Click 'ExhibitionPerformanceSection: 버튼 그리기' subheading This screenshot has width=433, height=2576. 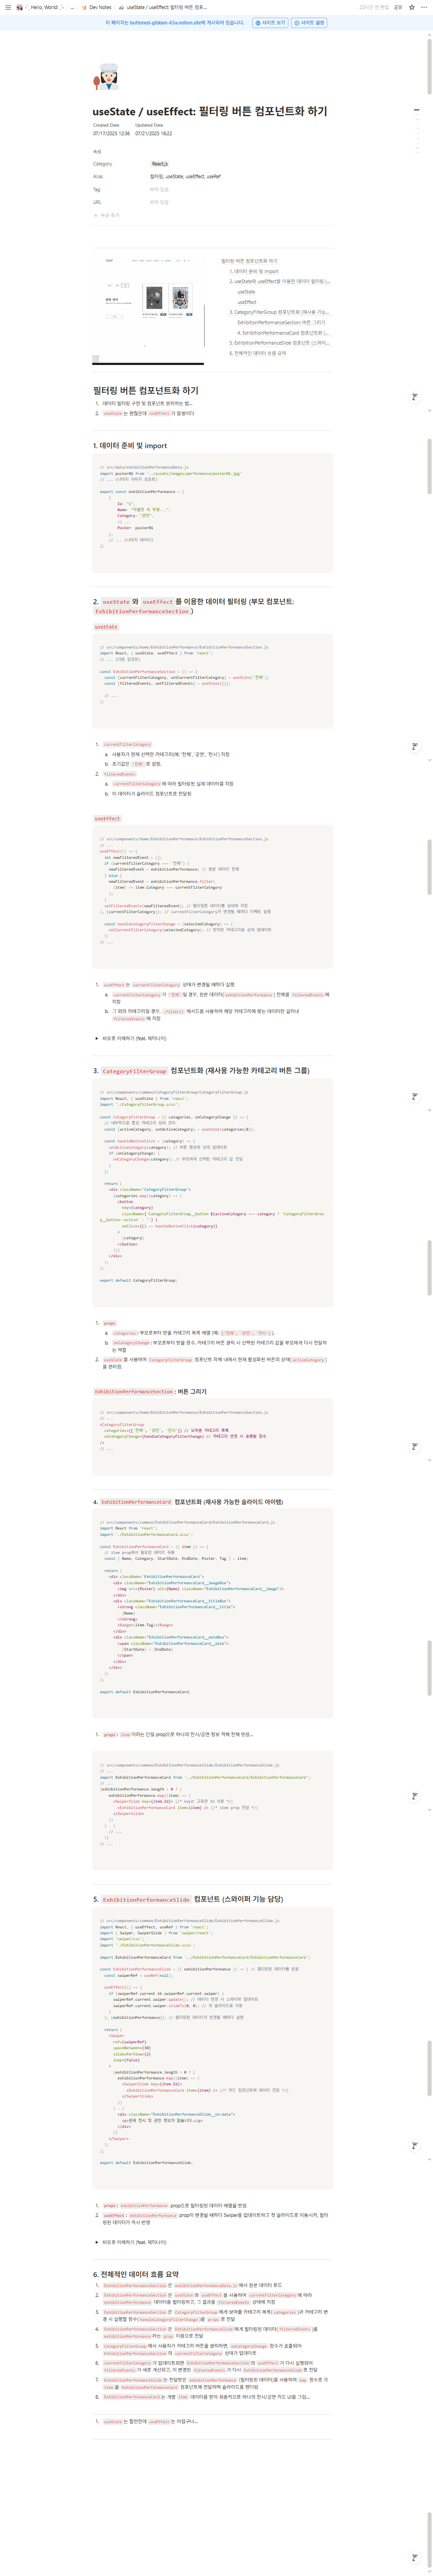[150, 1391]
